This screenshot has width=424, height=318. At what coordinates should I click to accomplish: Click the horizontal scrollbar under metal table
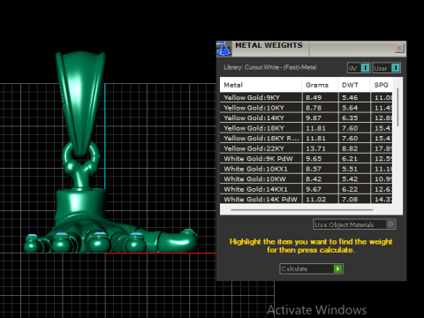point(302,210)
